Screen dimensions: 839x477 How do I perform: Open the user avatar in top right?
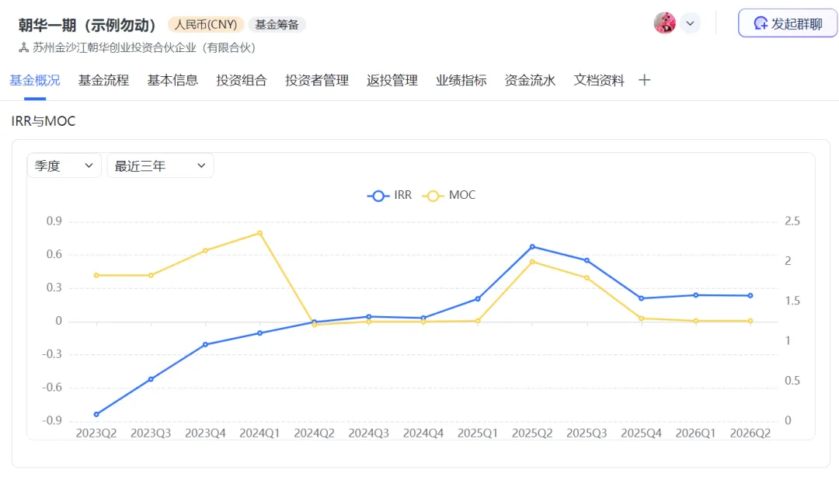pyautogui.click(x=665, y=23)
